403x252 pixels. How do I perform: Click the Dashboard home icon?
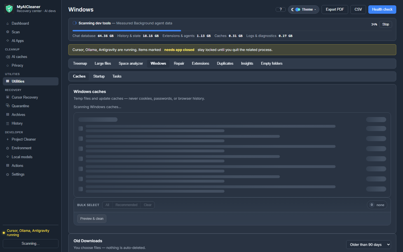point(8,24)
